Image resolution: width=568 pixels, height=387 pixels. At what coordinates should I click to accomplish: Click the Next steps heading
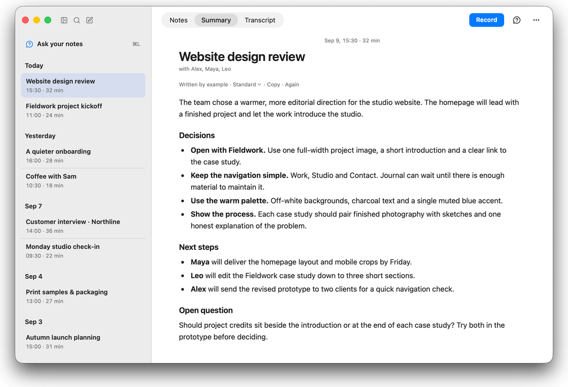198,247
